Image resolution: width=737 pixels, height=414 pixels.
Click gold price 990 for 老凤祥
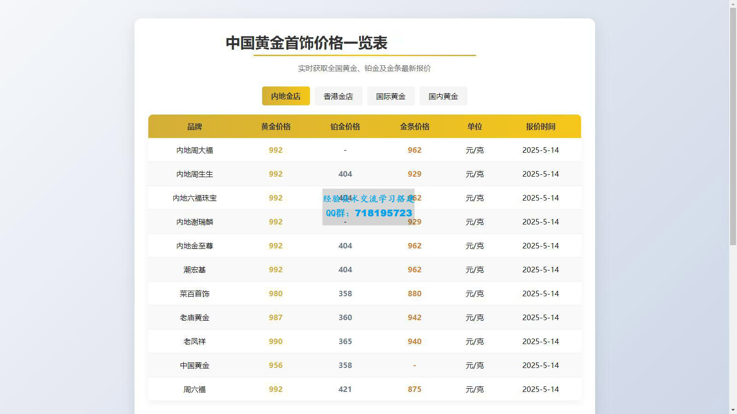(x=275, y=341)
